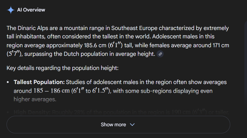Screen dimensions: 247x138
Task: Click the words "Southeast Europe"
Action: [x=134, y=28]
